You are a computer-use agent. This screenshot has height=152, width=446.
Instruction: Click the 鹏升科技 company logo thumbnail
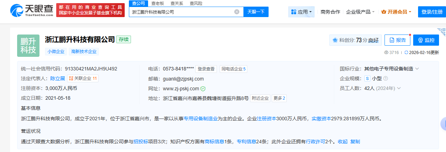28,46
